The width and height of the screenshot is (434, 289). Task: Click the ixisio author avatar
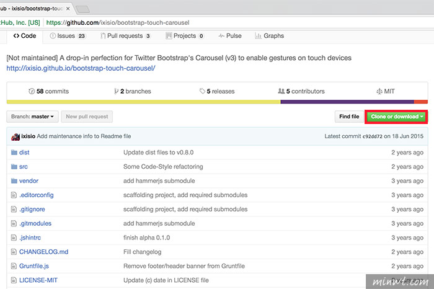point(15,137)
